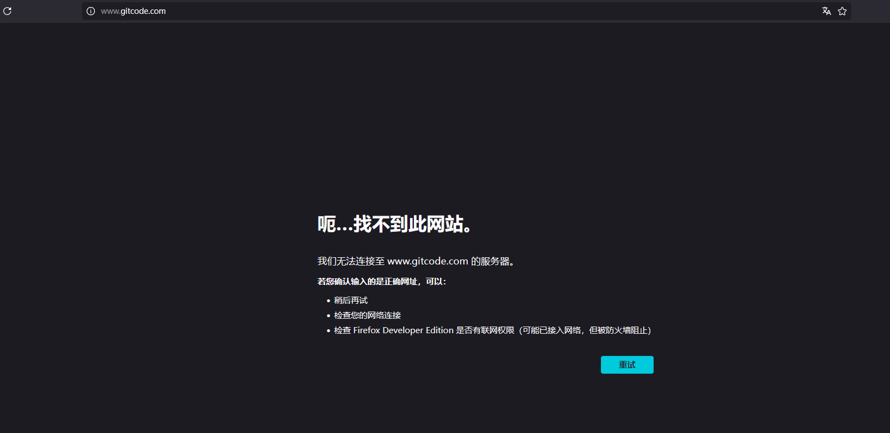Click the bullet about Firefox Developer Edition 联网权限
The image size is (890, 433).
(492, 330)
